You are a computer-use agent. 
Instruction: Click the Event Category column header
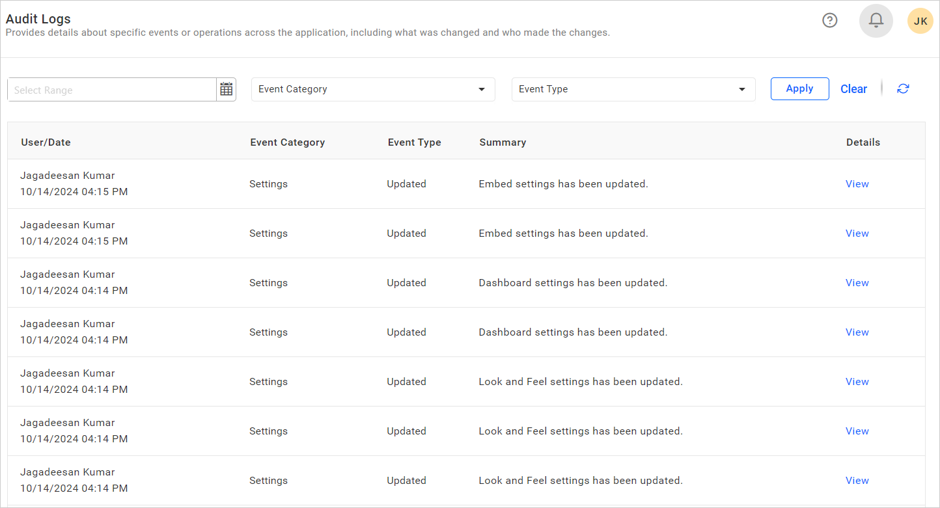click(x=287, y=142)
